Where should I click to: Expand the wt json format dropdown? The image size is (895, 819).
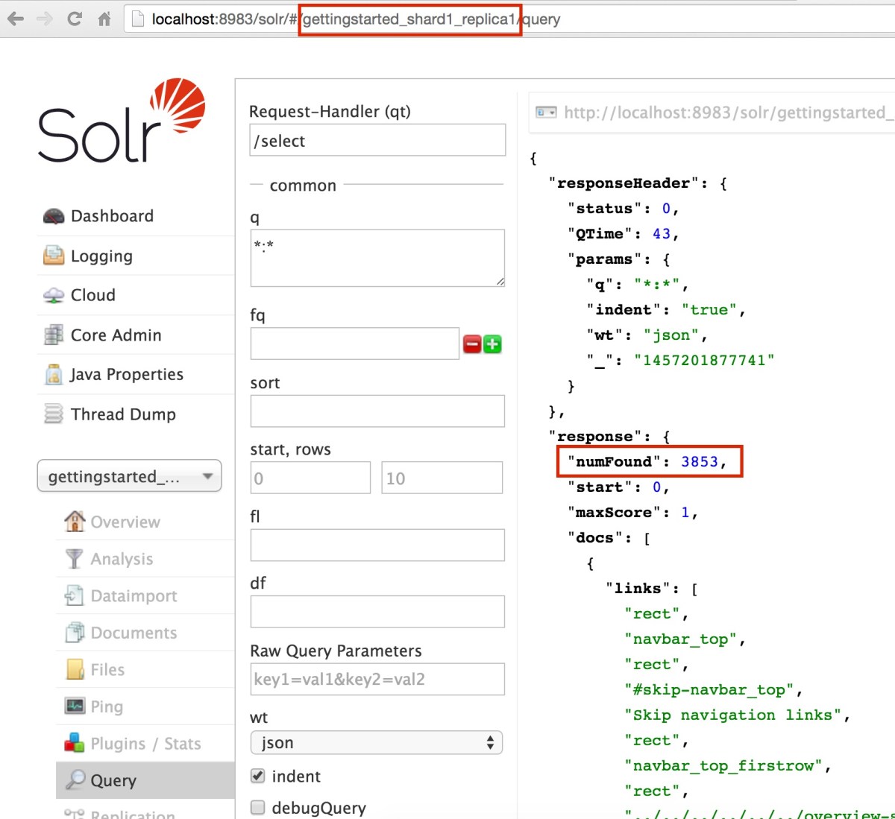coord(377,742)
